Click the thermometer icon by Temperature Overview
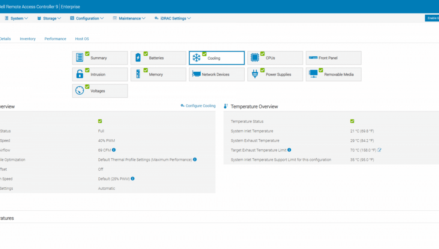 (226, 106)
